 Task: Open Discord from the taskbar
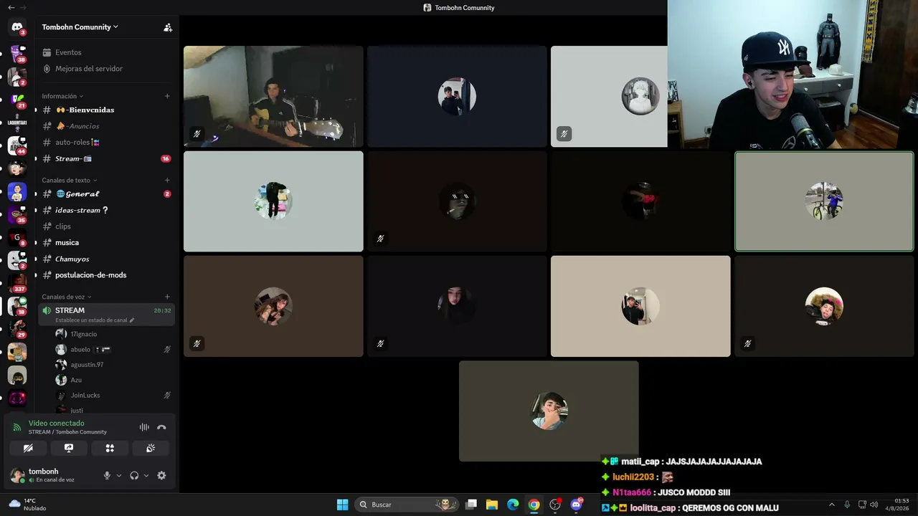click(576, 505)
